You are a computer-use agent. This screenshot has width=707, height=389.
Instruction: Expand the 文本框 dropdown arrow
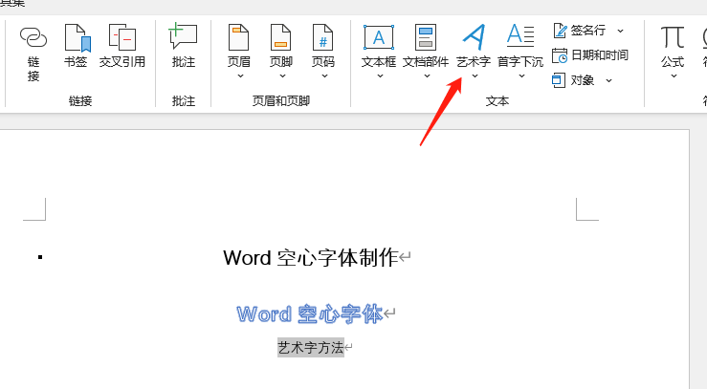point(380,76)
